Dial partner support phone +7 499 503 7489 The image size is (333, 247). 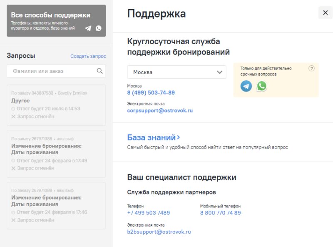[148, 213]
